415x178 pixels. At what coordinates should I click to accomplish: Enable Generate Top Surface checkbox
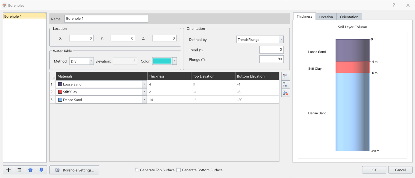pos(137,170)
